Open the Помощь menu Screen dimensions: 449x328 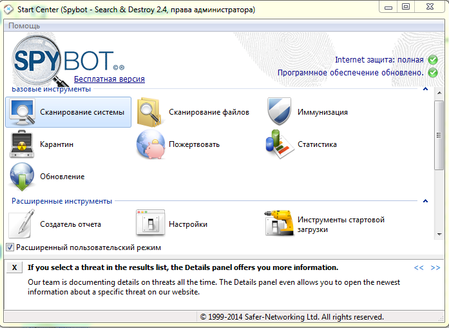(24, 26)
